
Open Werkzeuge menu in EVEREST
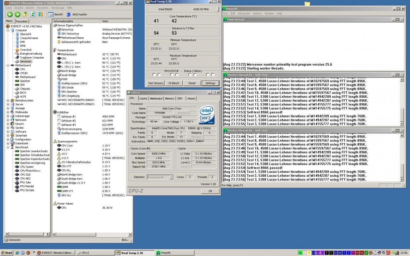point(57,8)
